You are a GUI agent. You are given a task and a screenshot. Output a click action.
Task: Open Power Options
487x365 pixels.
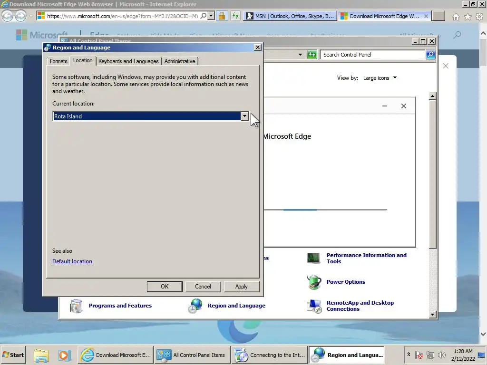(x=346, y=282)
